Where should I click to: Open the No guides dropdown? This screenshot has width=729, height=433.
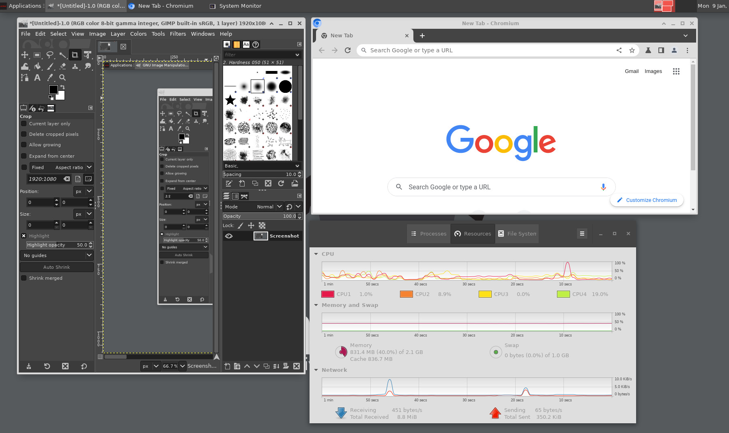click(56, 255)
